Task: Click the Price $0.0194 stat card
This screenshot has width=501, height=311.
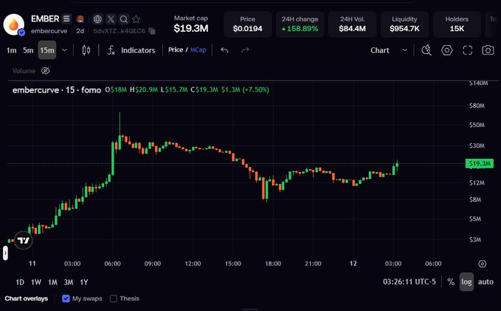Action: pyautogui.click(x=248, y=24)
